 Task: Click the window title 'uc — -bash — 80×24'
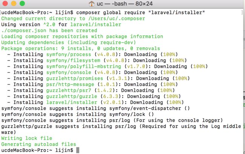[124, 4]
